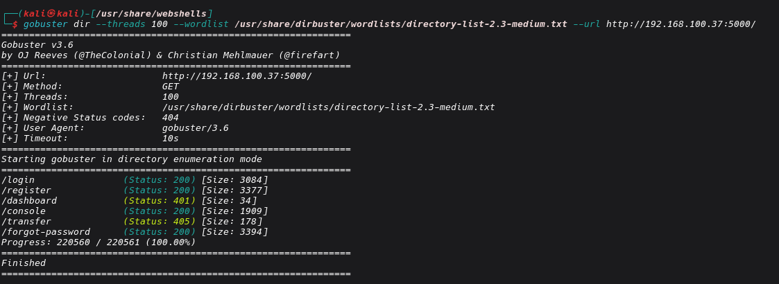Click the dollar sign prompt symbol
The image size is (779, 284).
click(15, 24)
